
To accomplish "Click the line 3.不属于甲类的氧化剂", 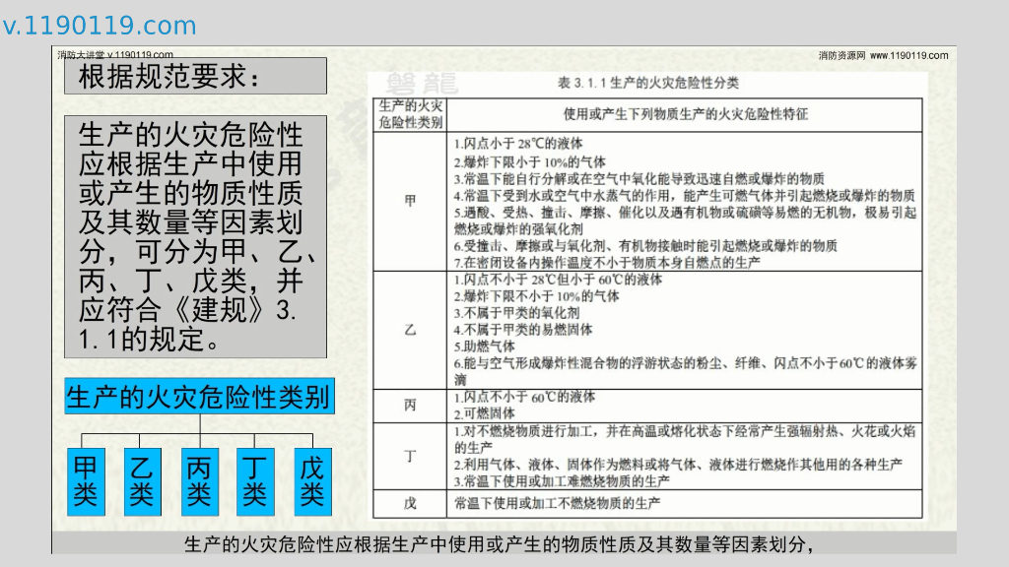I will click(x=516, y=313).
